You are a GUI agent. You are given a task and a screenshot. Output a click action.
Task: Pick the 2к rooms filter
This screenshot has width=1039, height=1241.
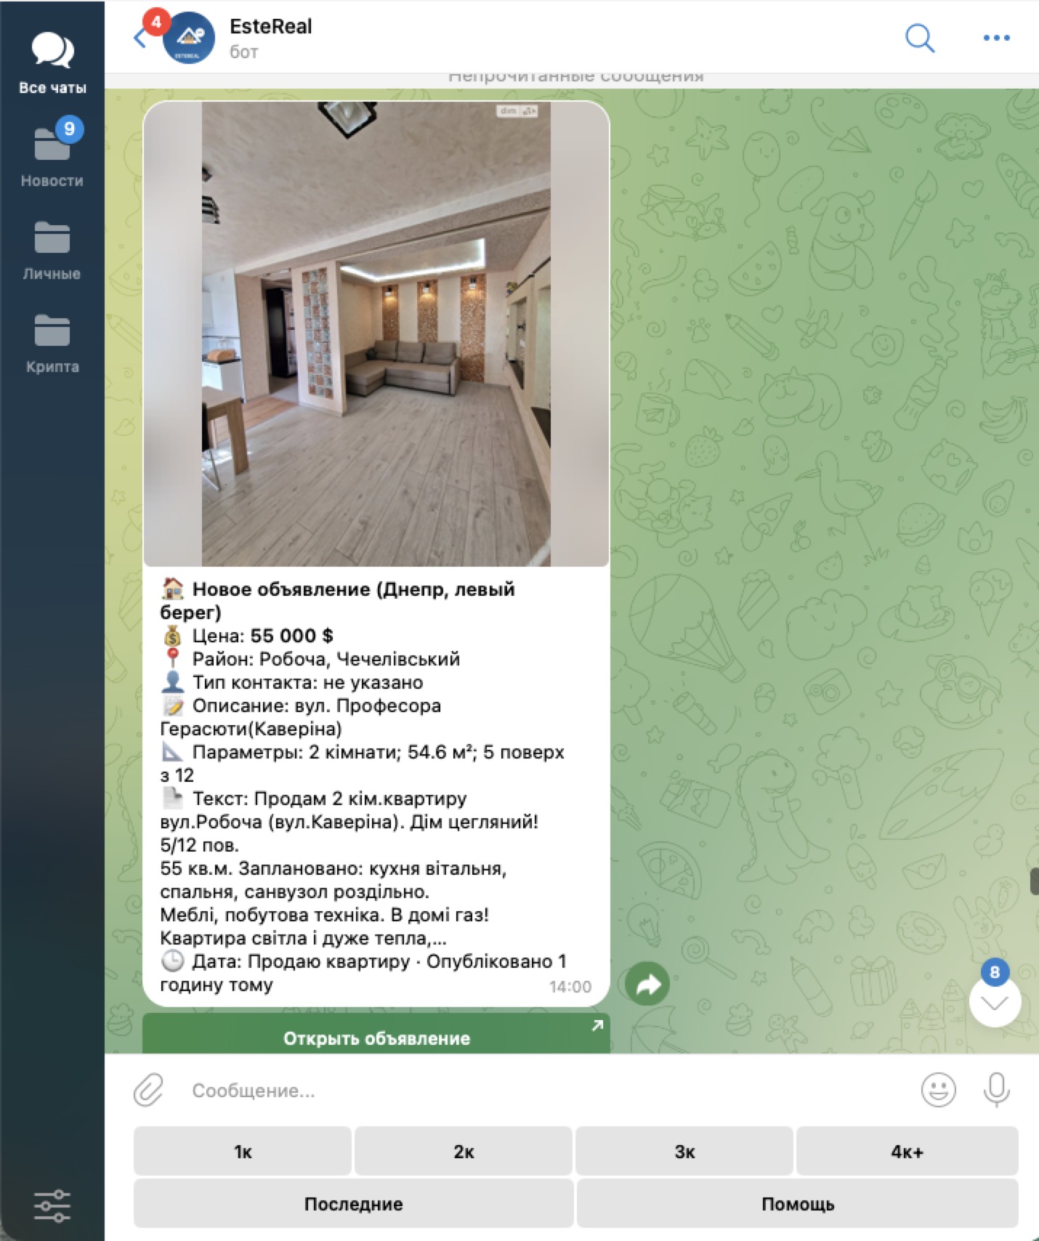tap(464, 1152)
